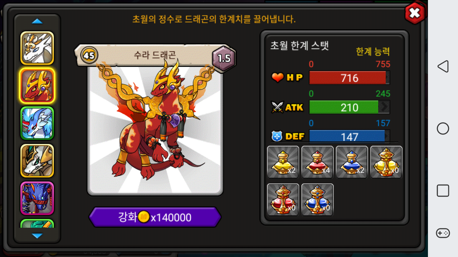Screen dimensions: 458x257
Task: Select the red Sura dragon portrait
Action: 37,86
